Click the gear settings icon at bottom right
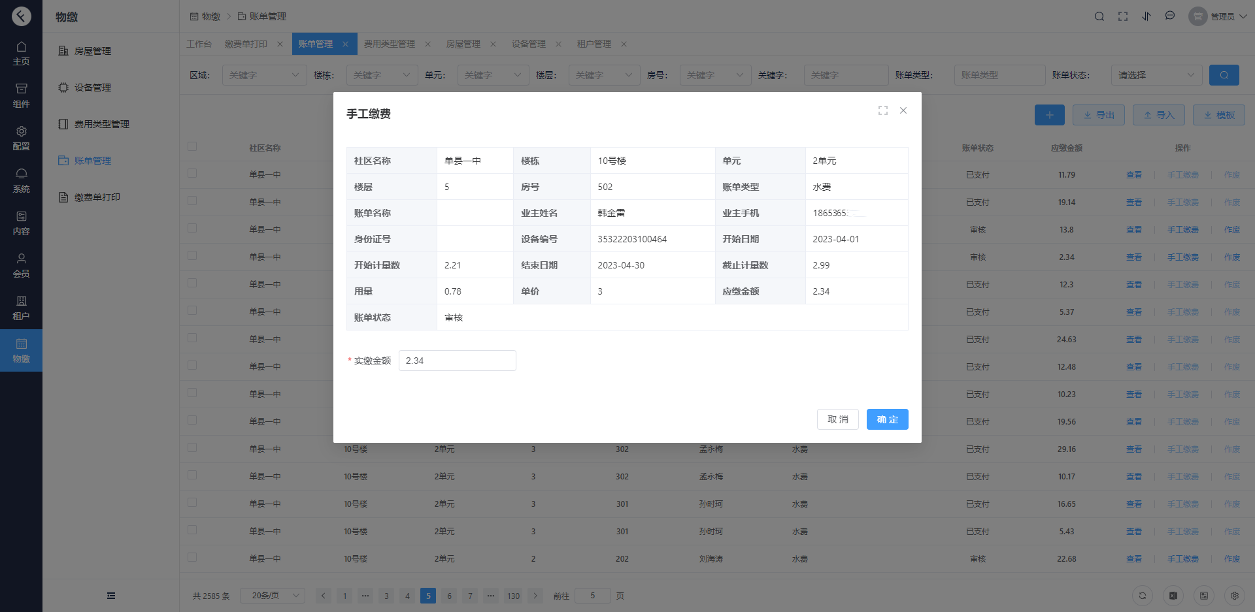The width and height of the screenshot is (1255, 612). pyautogui.click(x=1235, y=596)
